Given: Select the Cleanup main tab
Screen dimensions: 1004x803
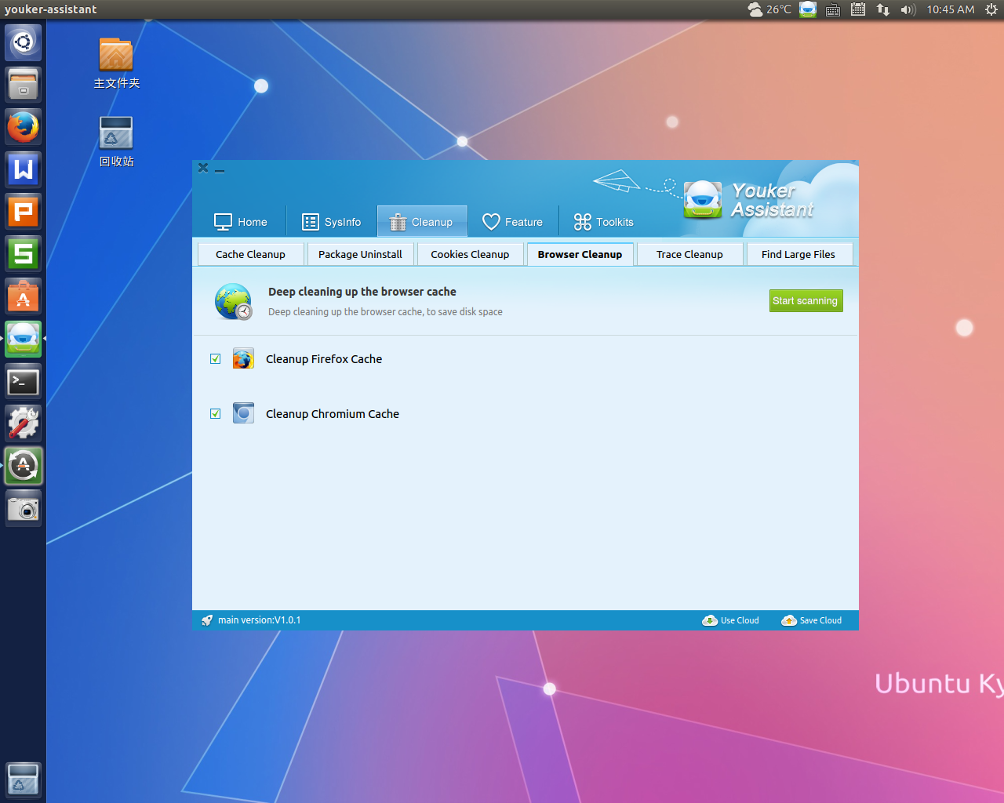Looking at the screenshot, I should click(422, 222).
